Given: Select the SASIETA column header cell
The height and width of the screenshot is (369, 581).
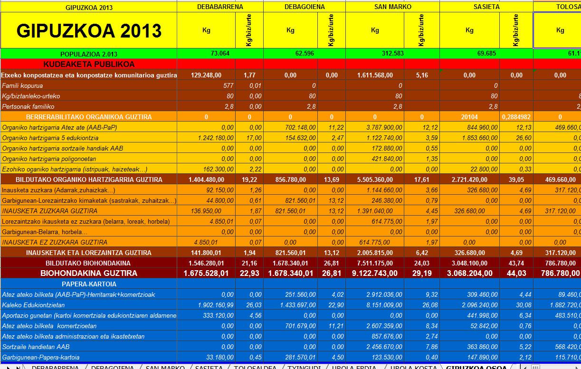Looking at the screenshot, I should tap(486, 7).
